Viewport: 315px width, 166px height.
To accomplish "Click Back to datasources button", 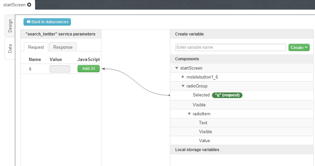I will tap(47, 22).
